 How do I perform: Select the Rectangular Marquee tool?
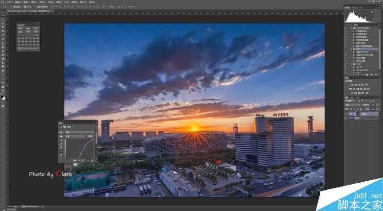pos(2,19)
